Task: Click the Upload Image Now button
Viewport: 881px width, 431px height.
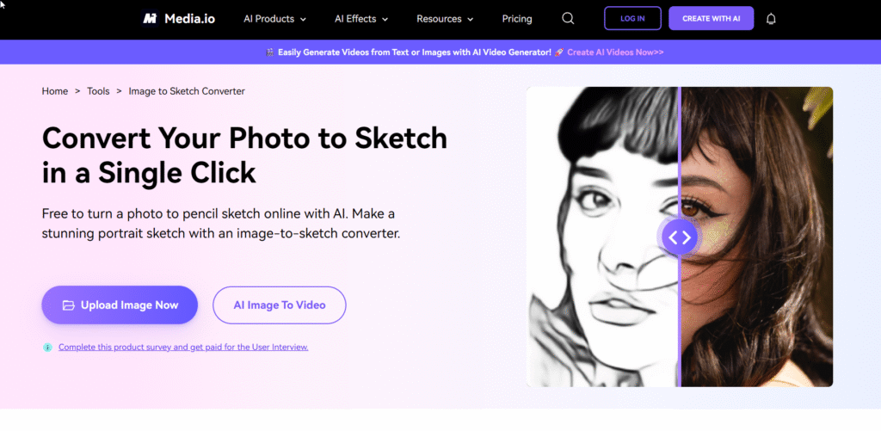Action: 120,305
